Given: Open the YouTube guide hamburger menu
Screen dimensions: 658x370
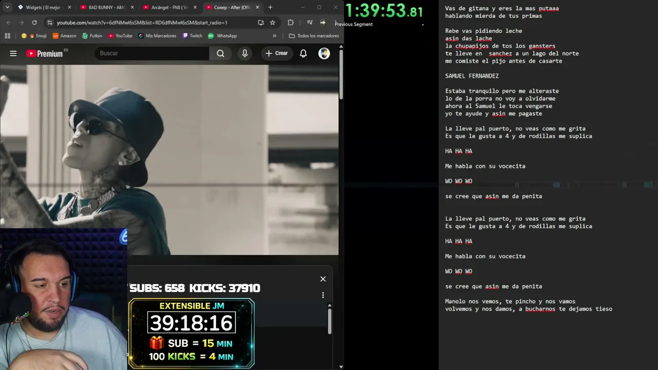Looking at the screenshot, I should pos(13,53).
